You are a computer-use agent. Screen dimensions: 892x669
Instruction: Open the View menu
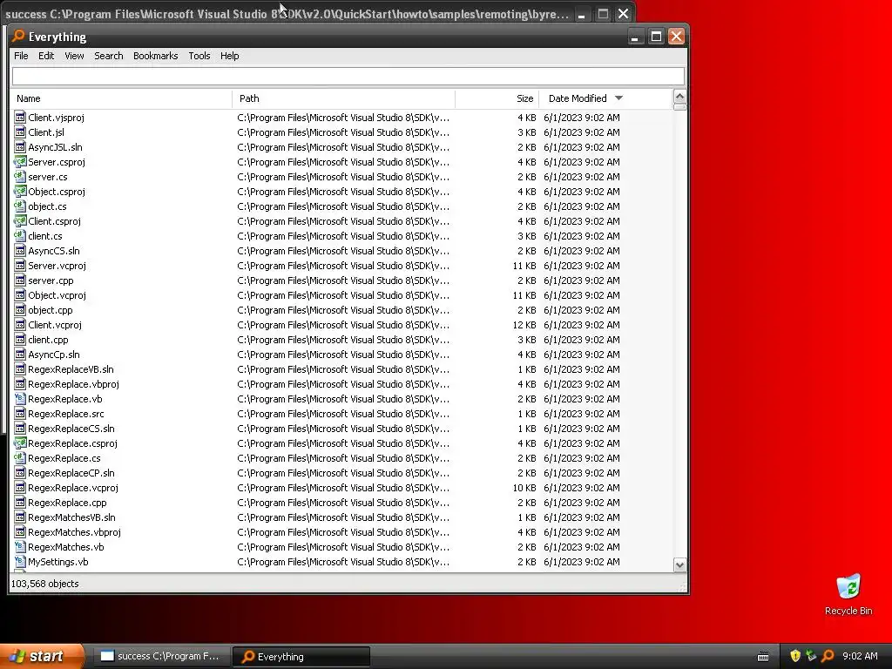pos(74,56)
